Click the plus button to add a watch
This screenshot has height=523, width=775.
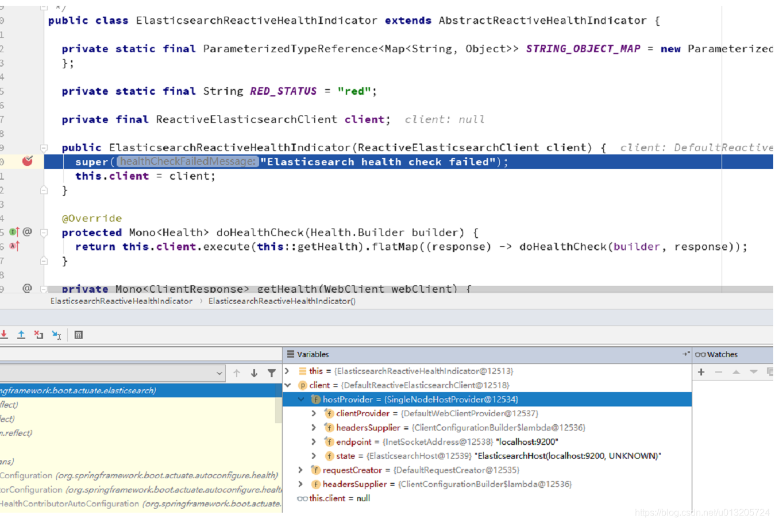click(701, 372)
